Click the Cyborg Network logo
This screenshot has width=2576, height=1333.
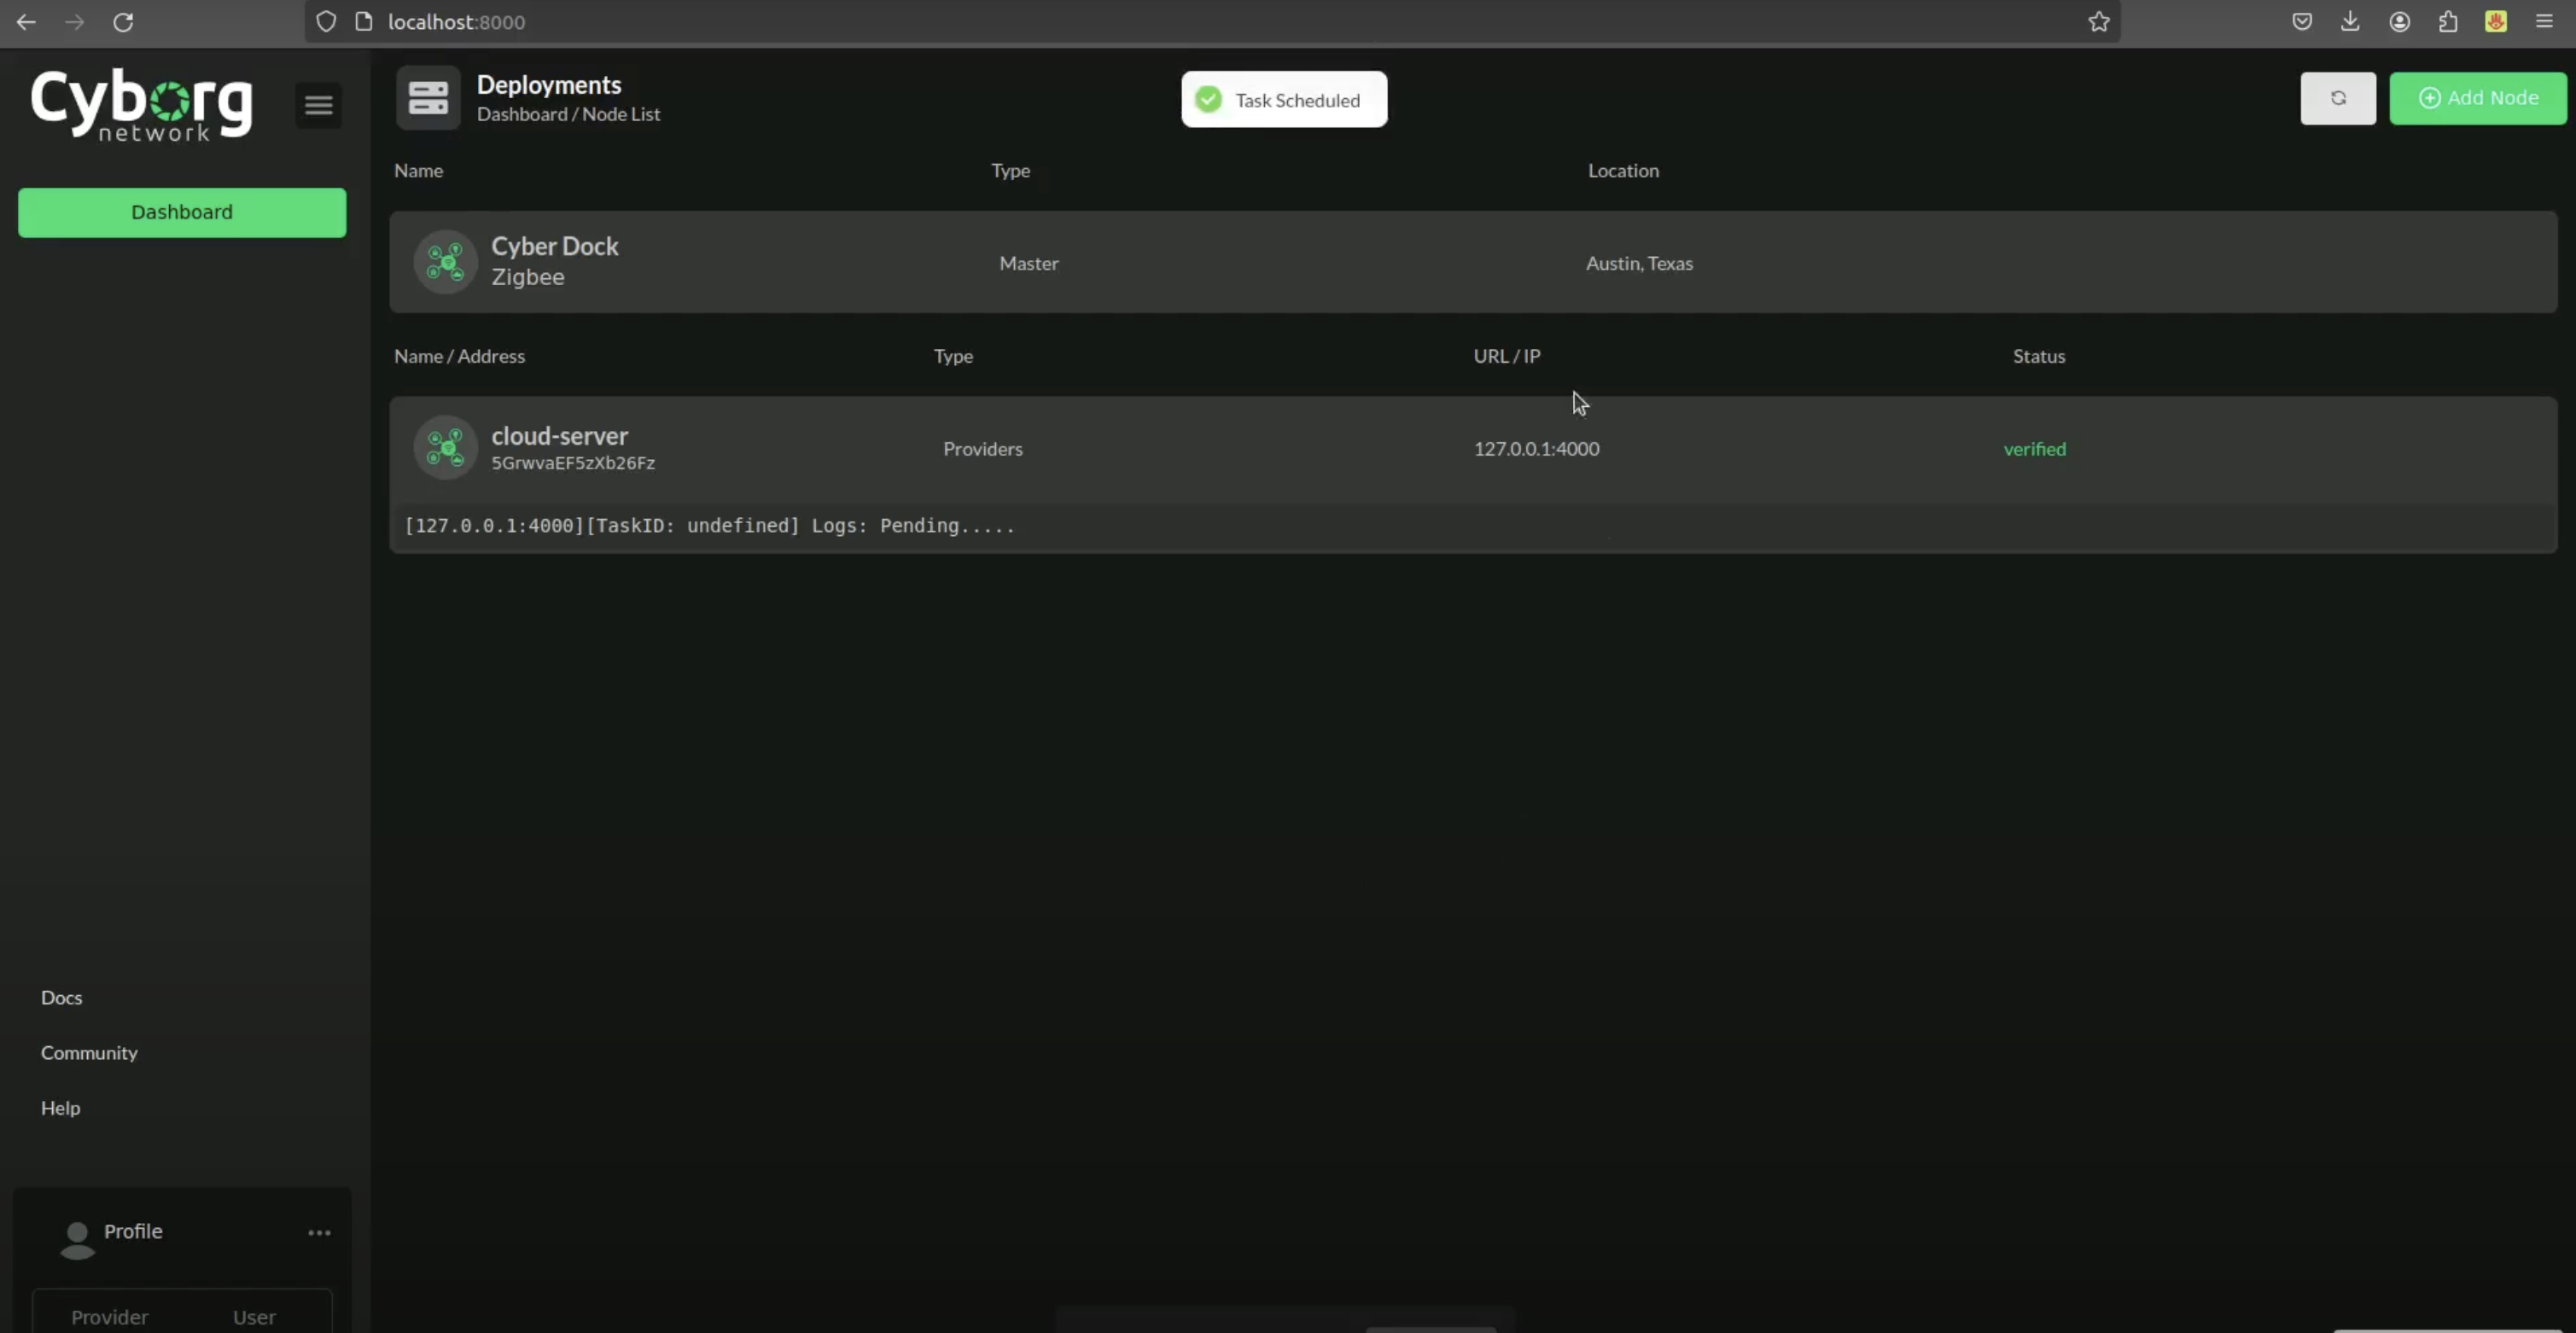(x=141, y=105)
